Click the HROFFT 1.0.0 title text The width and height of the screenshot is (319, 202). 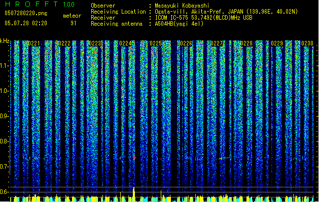40,4
